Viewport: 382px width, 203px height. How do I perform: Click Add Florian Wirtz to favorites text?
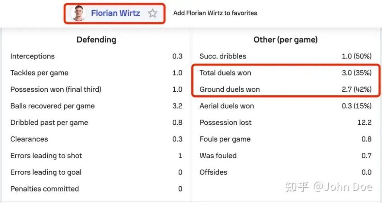[215, 13]
